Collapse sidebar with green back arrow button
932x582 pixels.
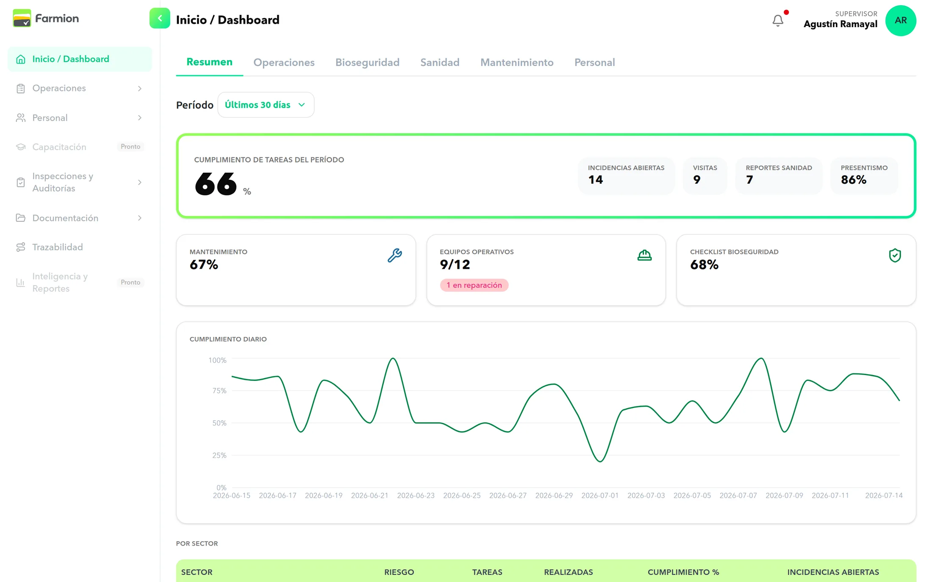160,18
